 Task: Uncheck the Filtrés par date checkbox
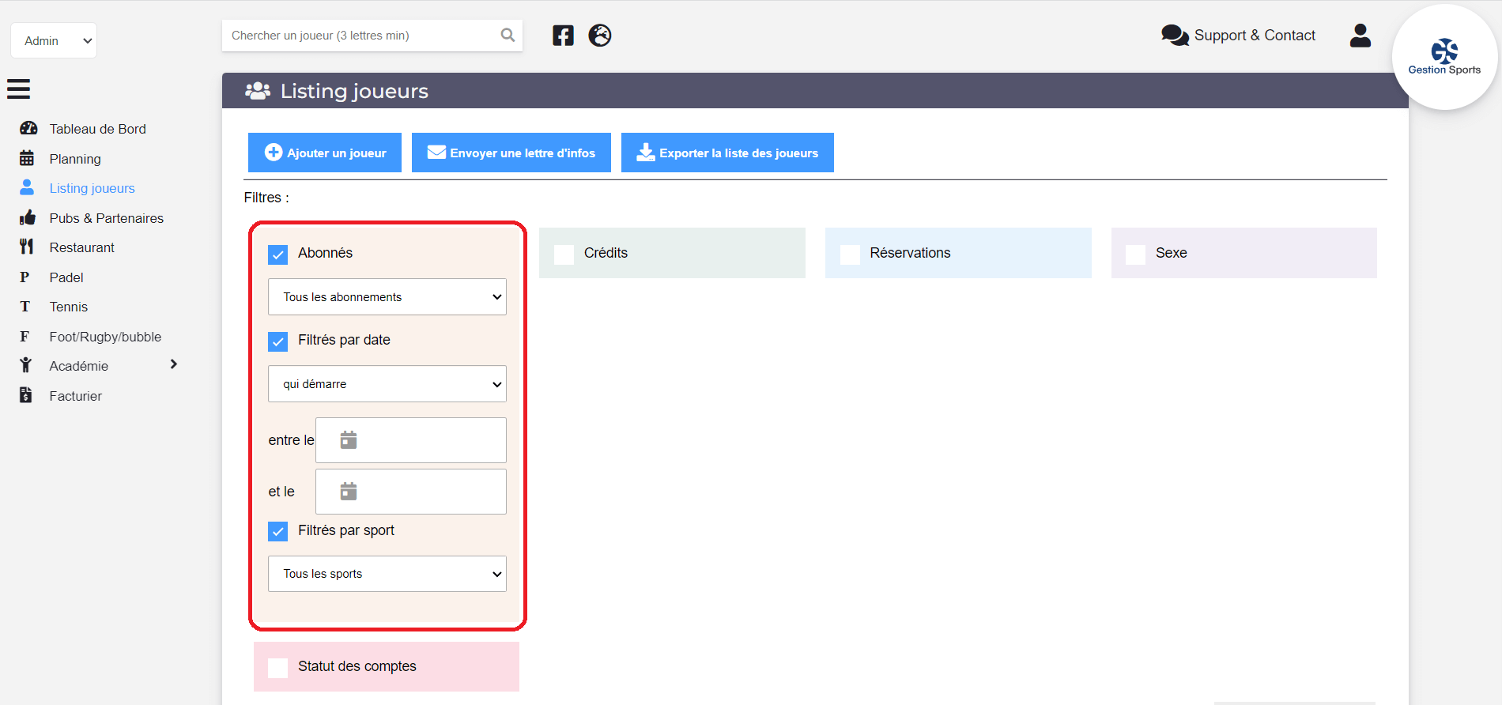point(277,341)
